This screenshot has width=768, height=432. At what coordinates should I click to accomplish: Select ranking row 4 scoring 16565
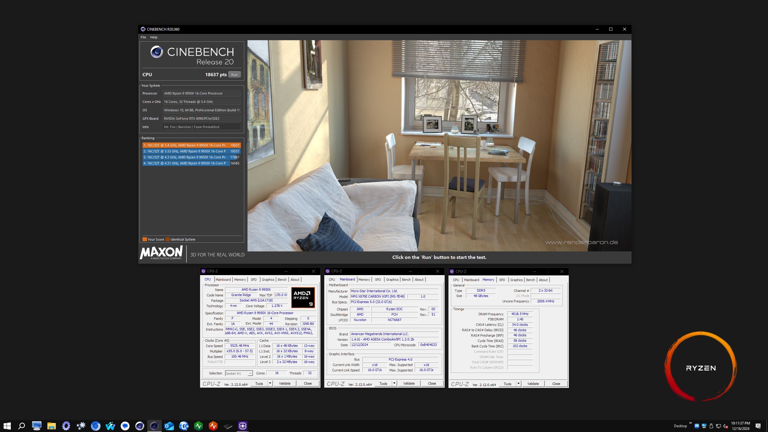(x=191, y=163)
